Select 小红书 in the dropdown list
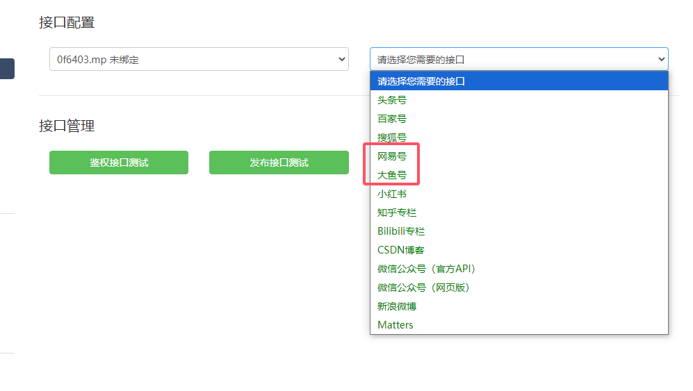Viewport: 693px width, 391px height. coord(392,194)
